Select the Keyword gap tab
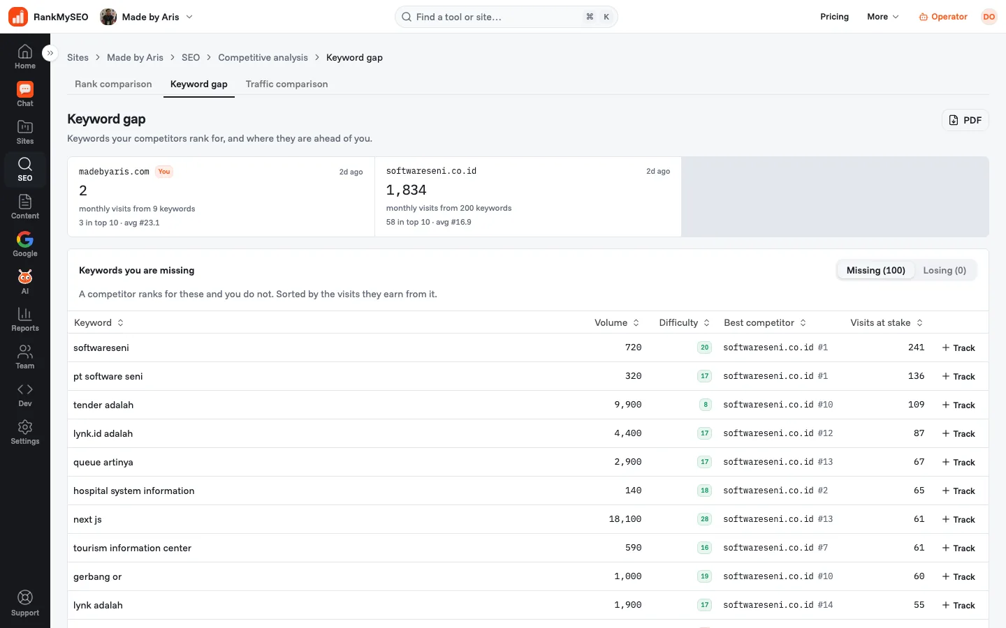Image resolution: width=1006 pixels, height=628 pixels. point(199,84)
